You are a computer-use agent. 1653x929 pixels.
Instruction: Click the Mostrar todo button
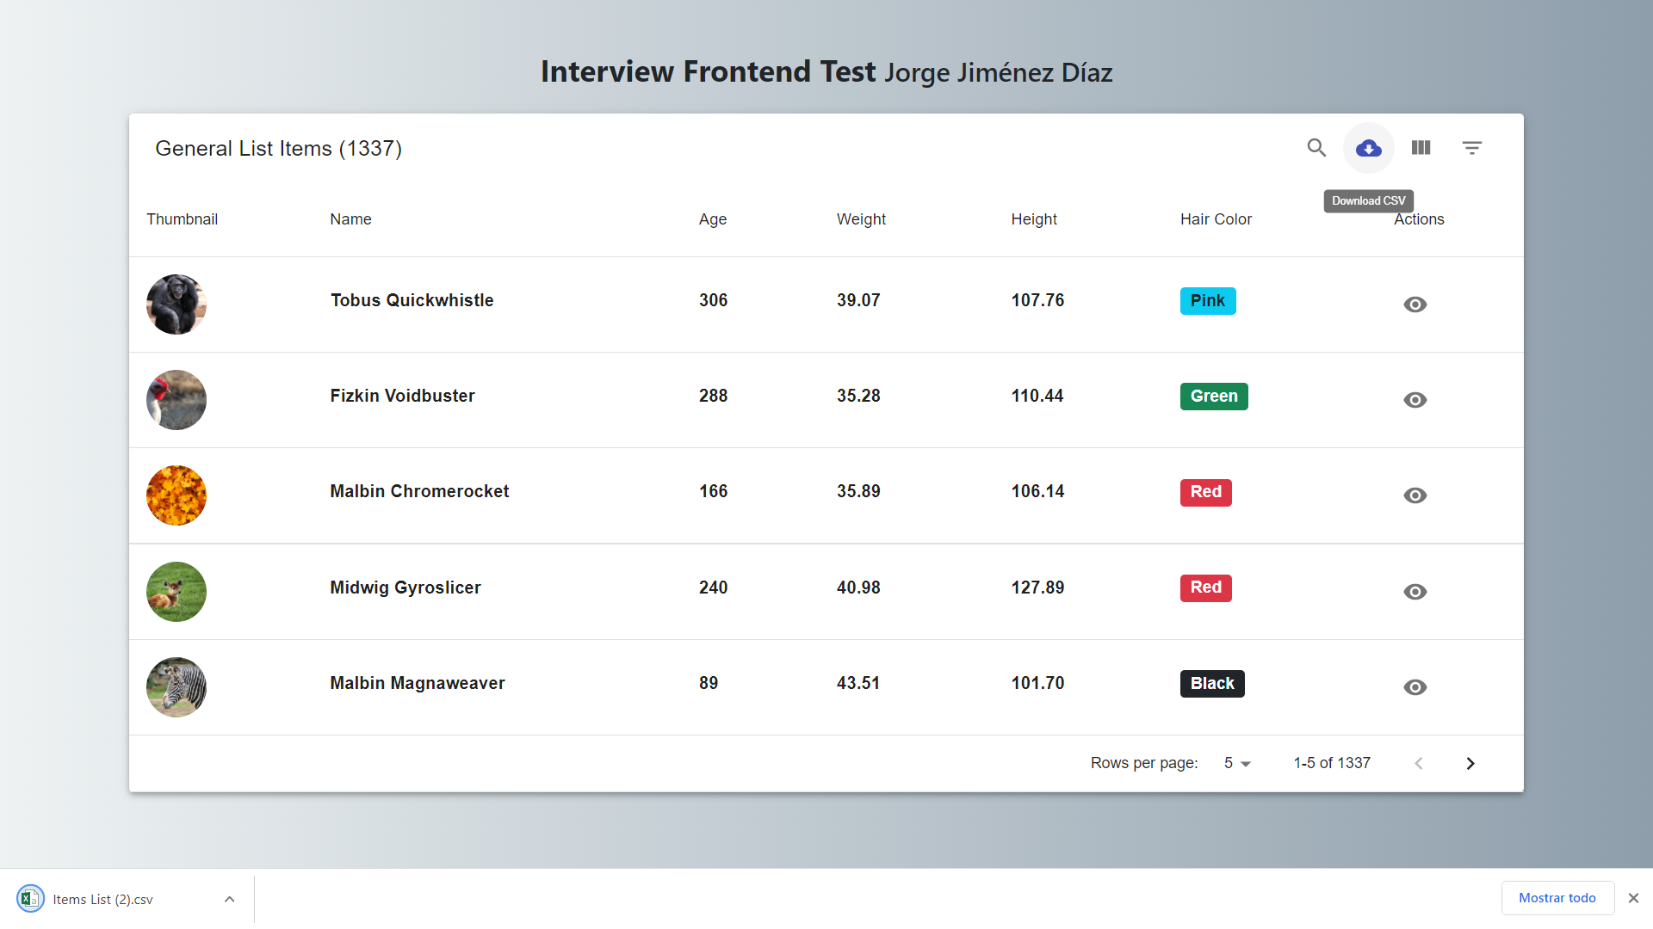1557,898
